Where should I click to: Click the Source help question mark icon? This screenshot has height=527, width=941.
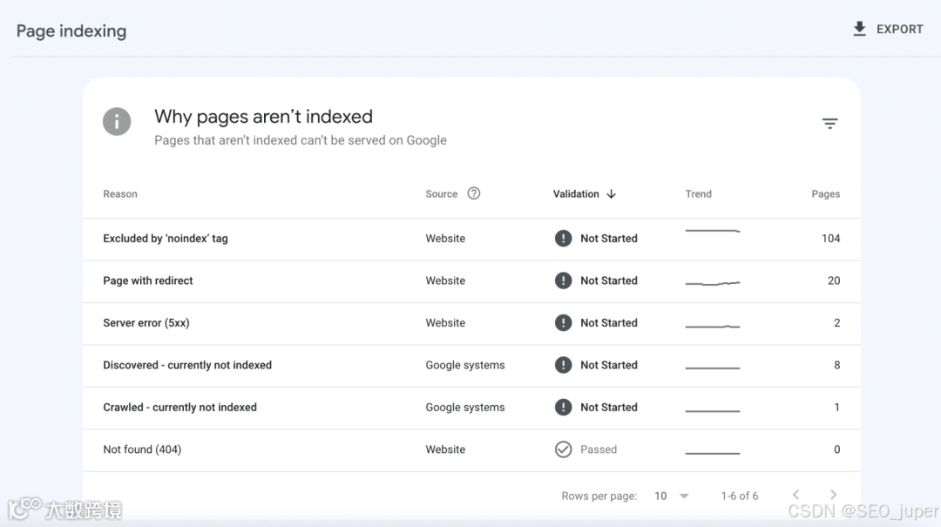click(x=474, y=193)
